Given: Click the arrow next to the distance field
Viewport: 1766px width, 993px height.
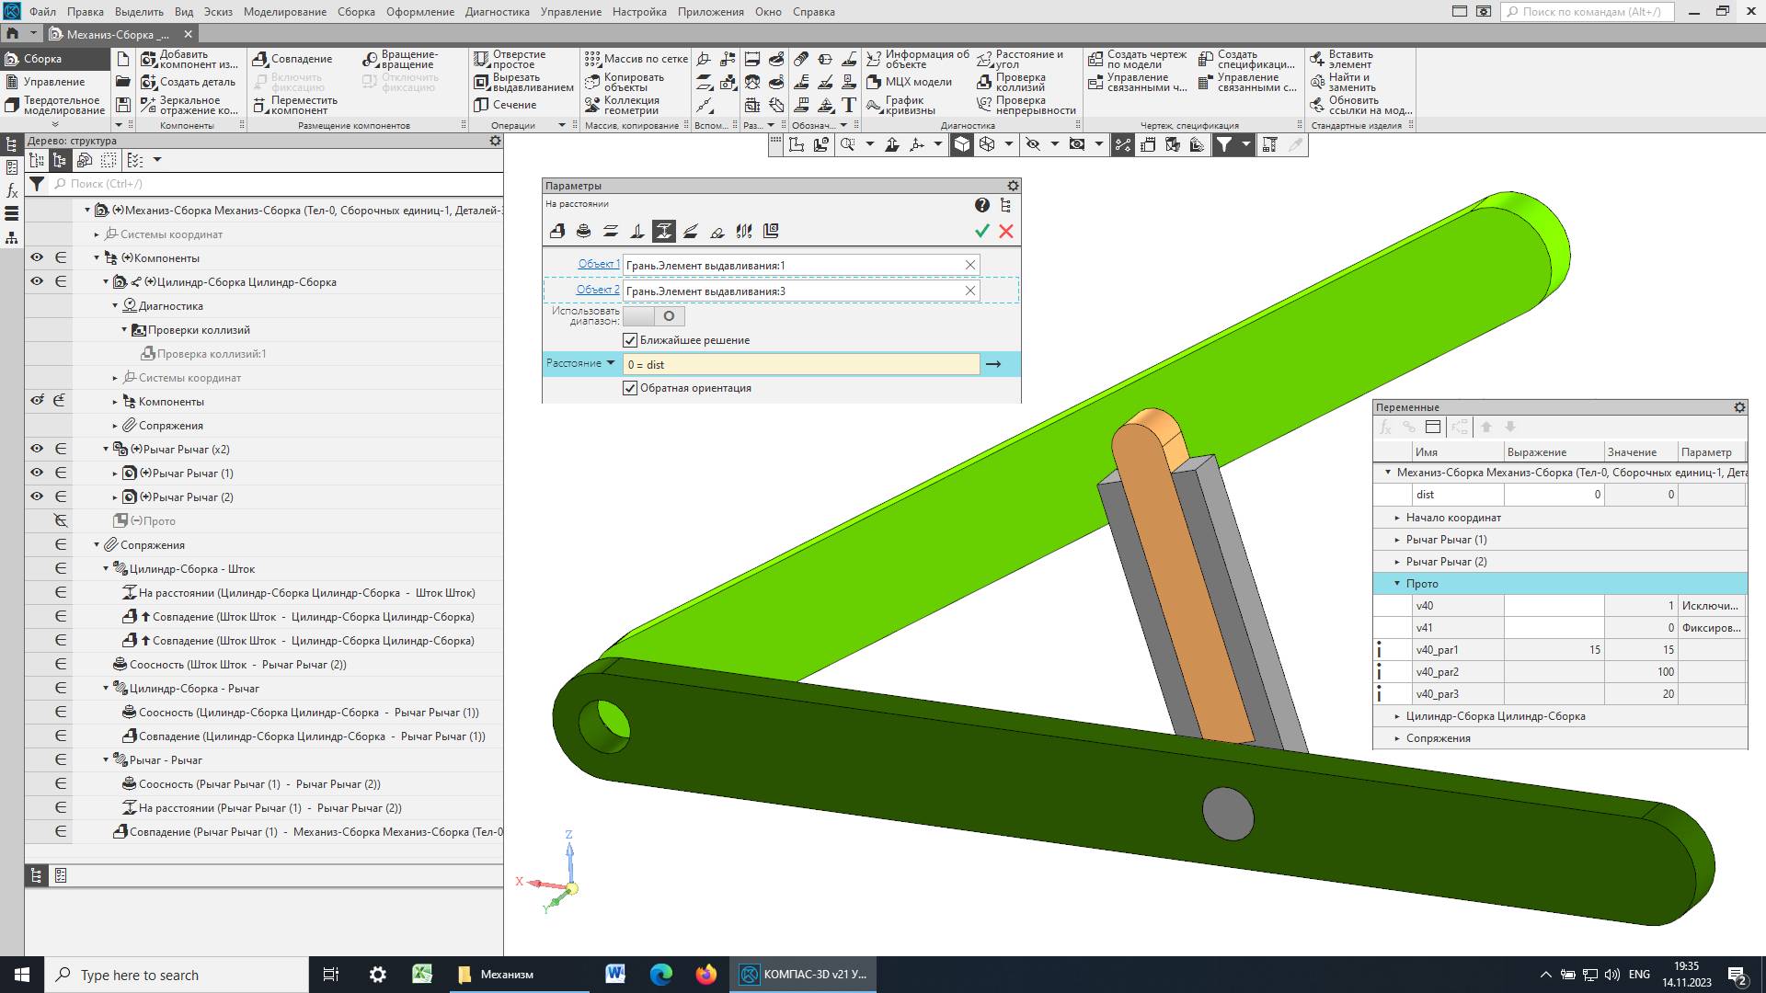Looking at the screenshot, I should coord(993,365).
